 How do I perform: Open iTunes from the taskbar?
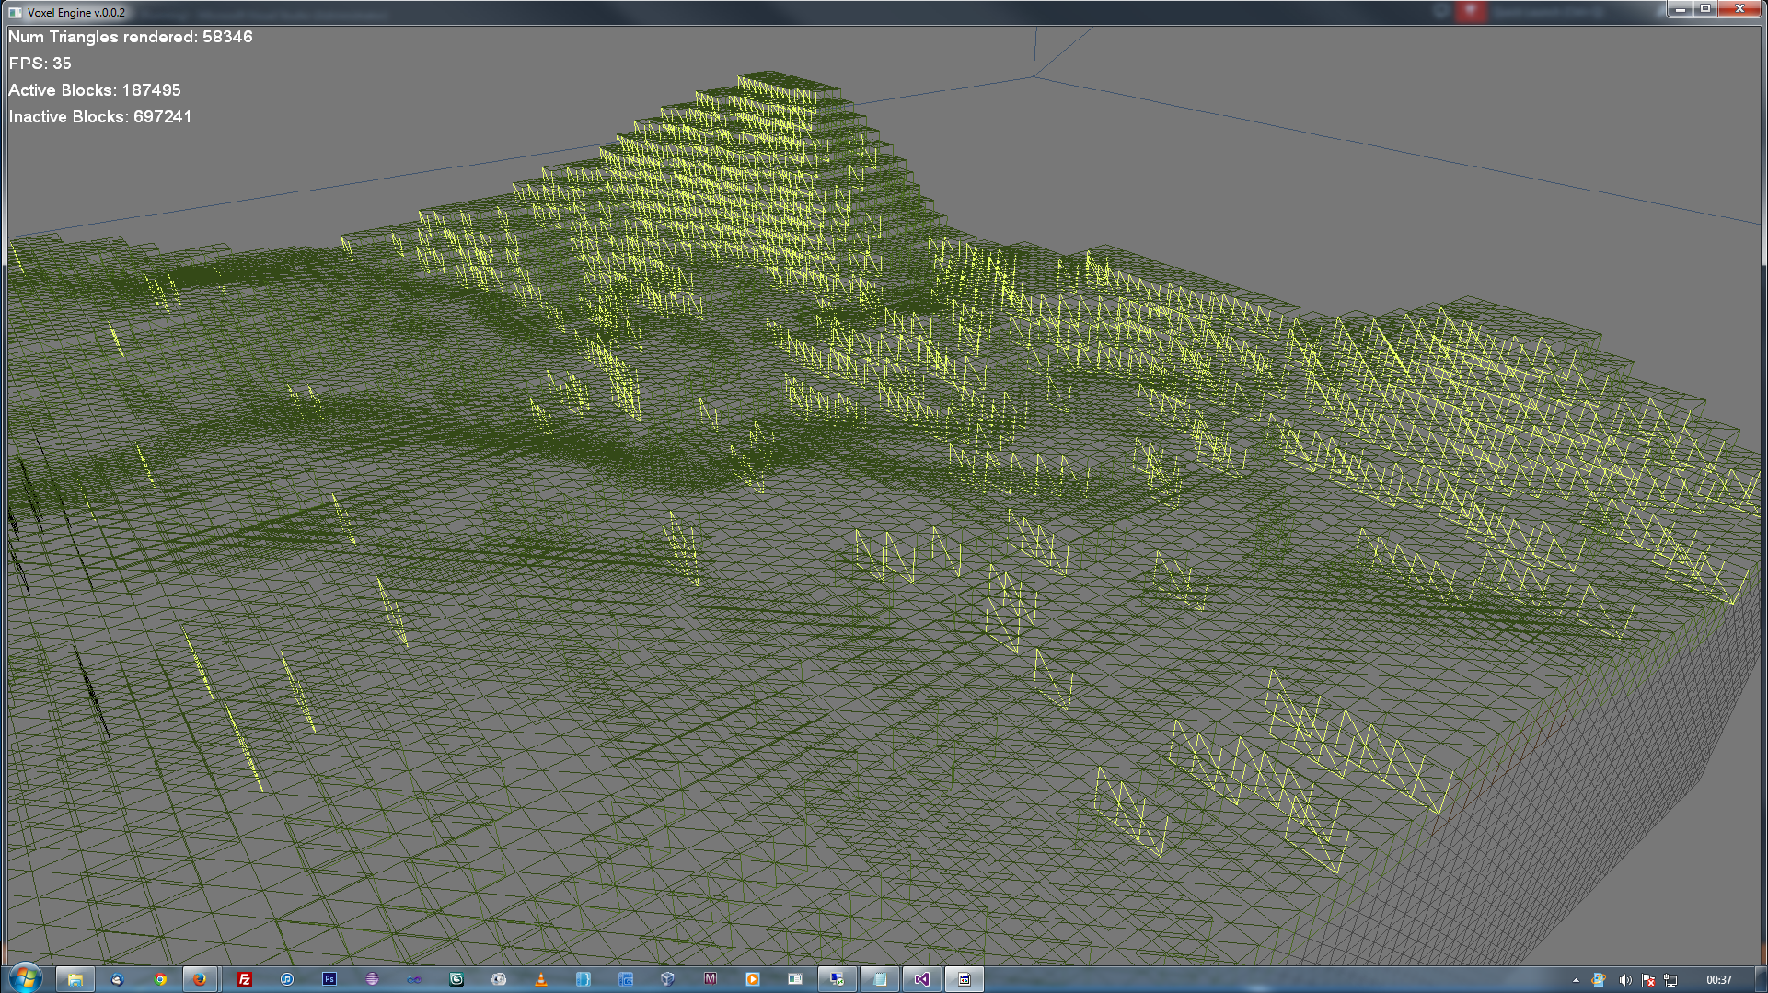pyautogui.click(x=287, y=979)
